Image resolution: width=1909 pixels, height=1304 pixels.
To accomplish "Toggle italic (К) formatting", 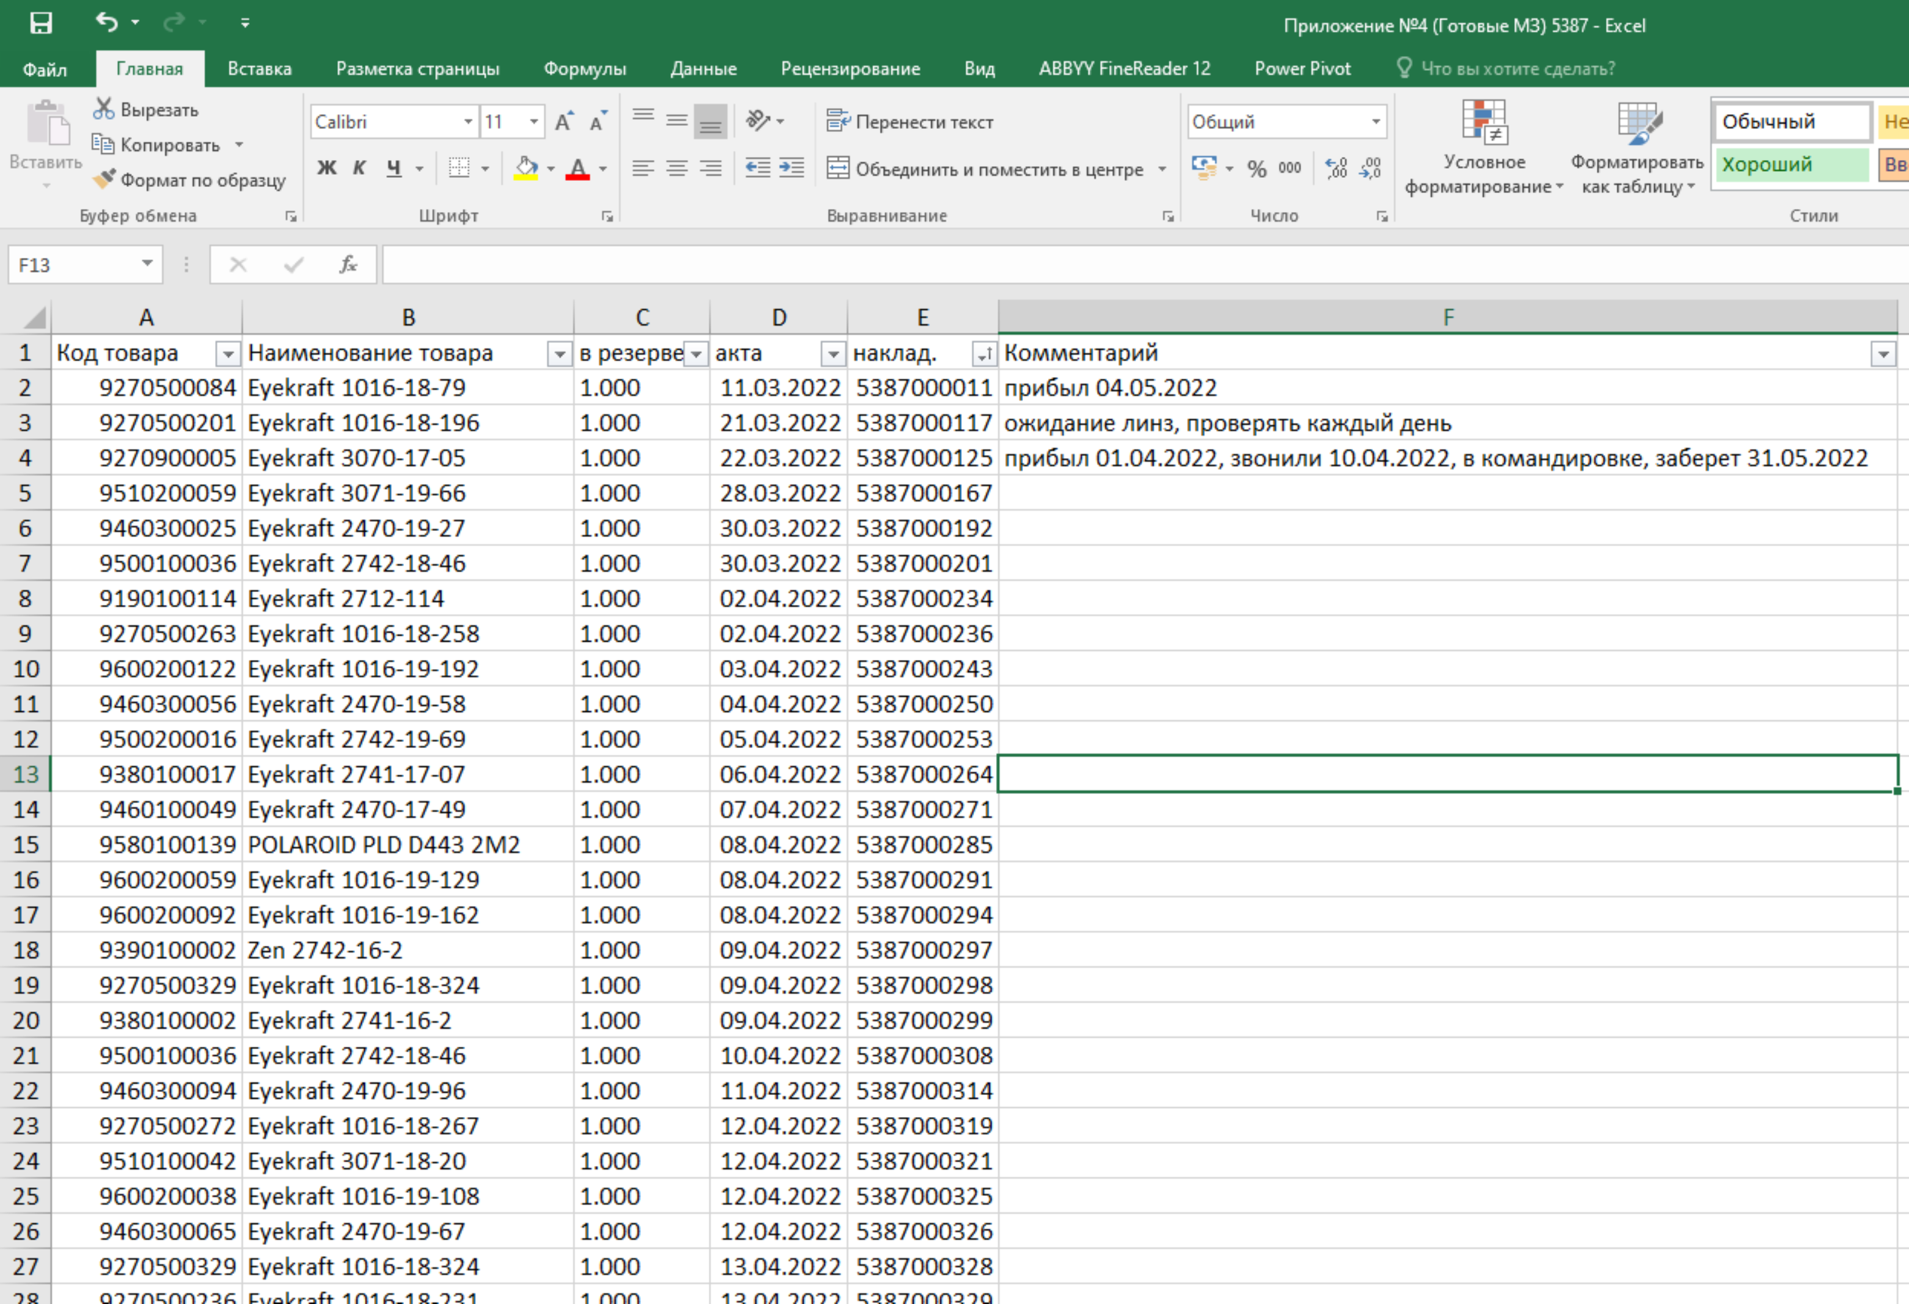I will [359, 168].
